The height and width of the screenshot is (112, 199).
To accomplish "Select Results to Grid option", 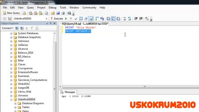I will [x=113, y=19].
